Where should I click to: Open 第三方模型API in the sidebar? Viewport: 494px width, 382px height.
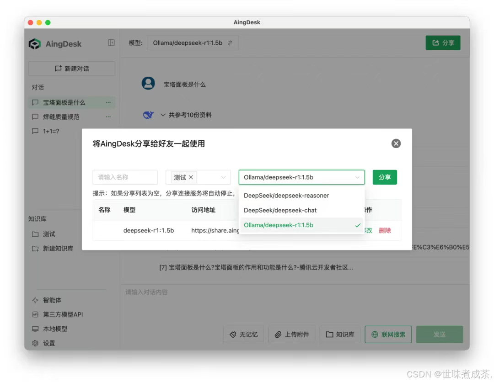(63, 314)
